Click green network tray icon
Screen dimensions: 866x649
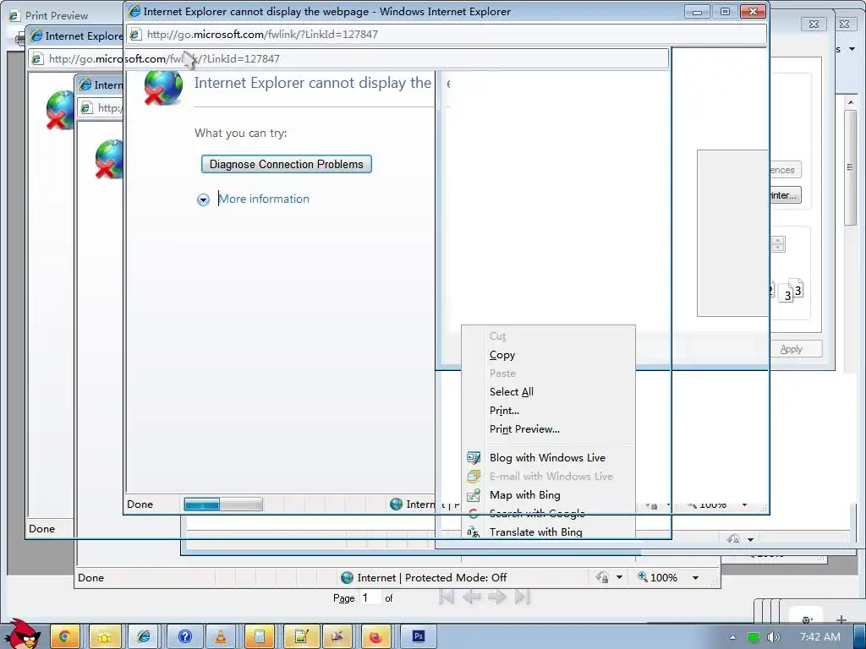point(753,637)
